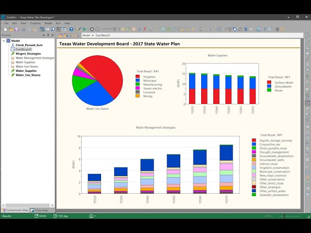Click the breadcrumb arrow after Model
This screenshot has height=233, width=311.
(x=93, y=35)
